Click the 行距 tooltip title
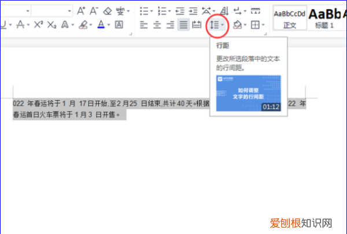Viewport: 347px width, 234px height. tap(223, 46)
